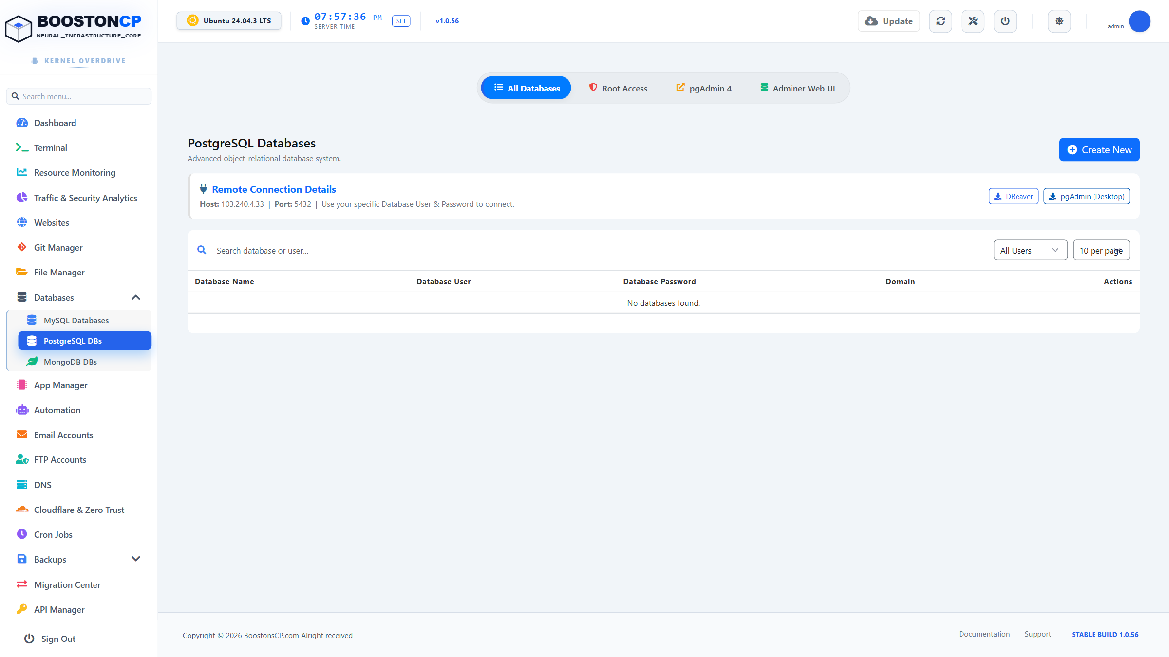Select MySQL Databases submenu item

(x=85, y=320)
